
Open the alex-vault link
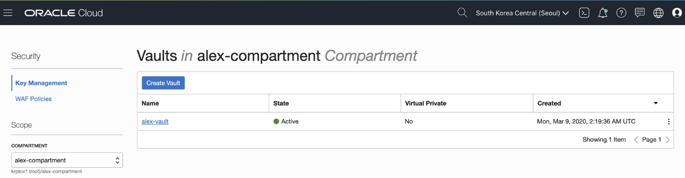[155, 121]
